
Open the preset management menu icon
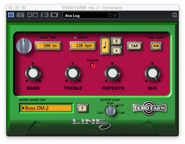(x=54, y=15)
